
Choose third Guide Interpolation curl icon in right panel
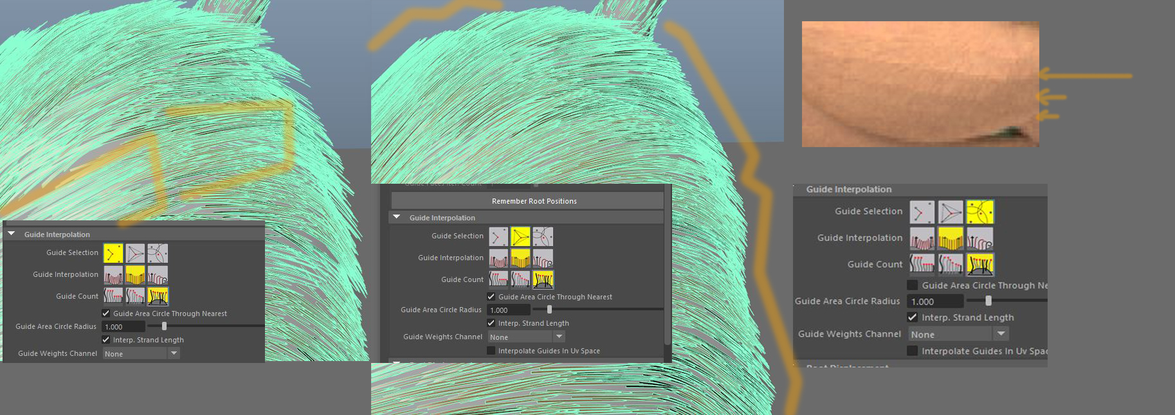coord(979,238)
